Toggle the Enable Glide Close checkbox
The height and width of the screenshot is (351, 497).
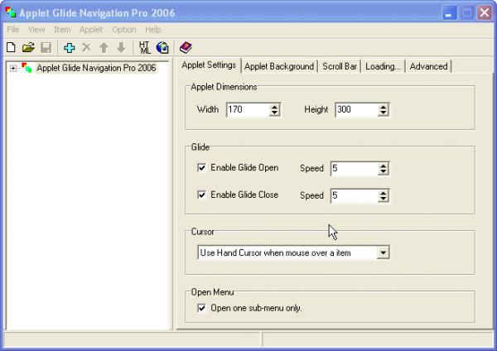(x=201, y=195)
